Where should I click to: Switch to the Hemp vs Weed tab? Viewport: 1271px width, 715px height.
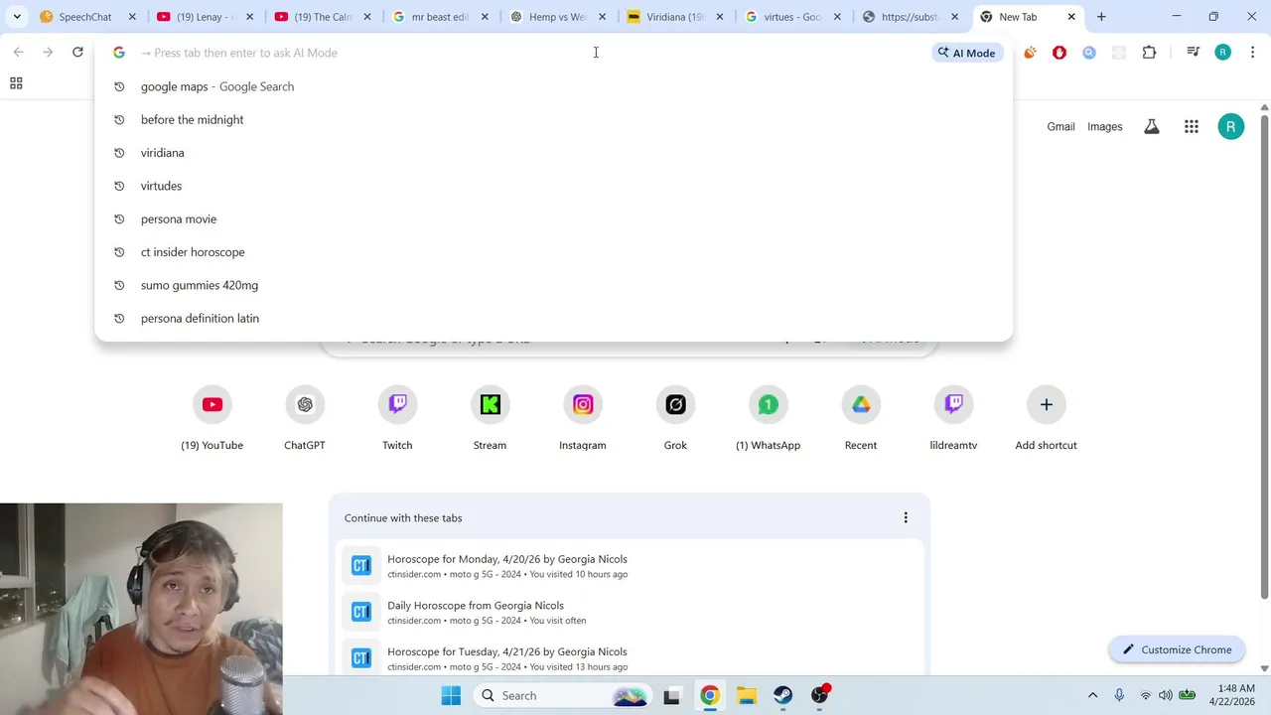point(558,17)
